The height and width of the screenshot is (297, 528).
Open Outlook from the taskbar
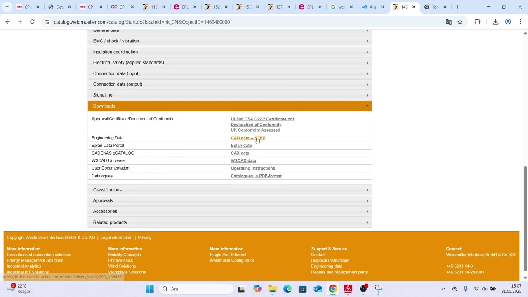[x=318, y=289]
